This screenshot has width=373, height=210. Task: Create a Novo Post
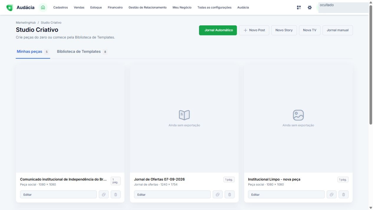pos(254,30)
